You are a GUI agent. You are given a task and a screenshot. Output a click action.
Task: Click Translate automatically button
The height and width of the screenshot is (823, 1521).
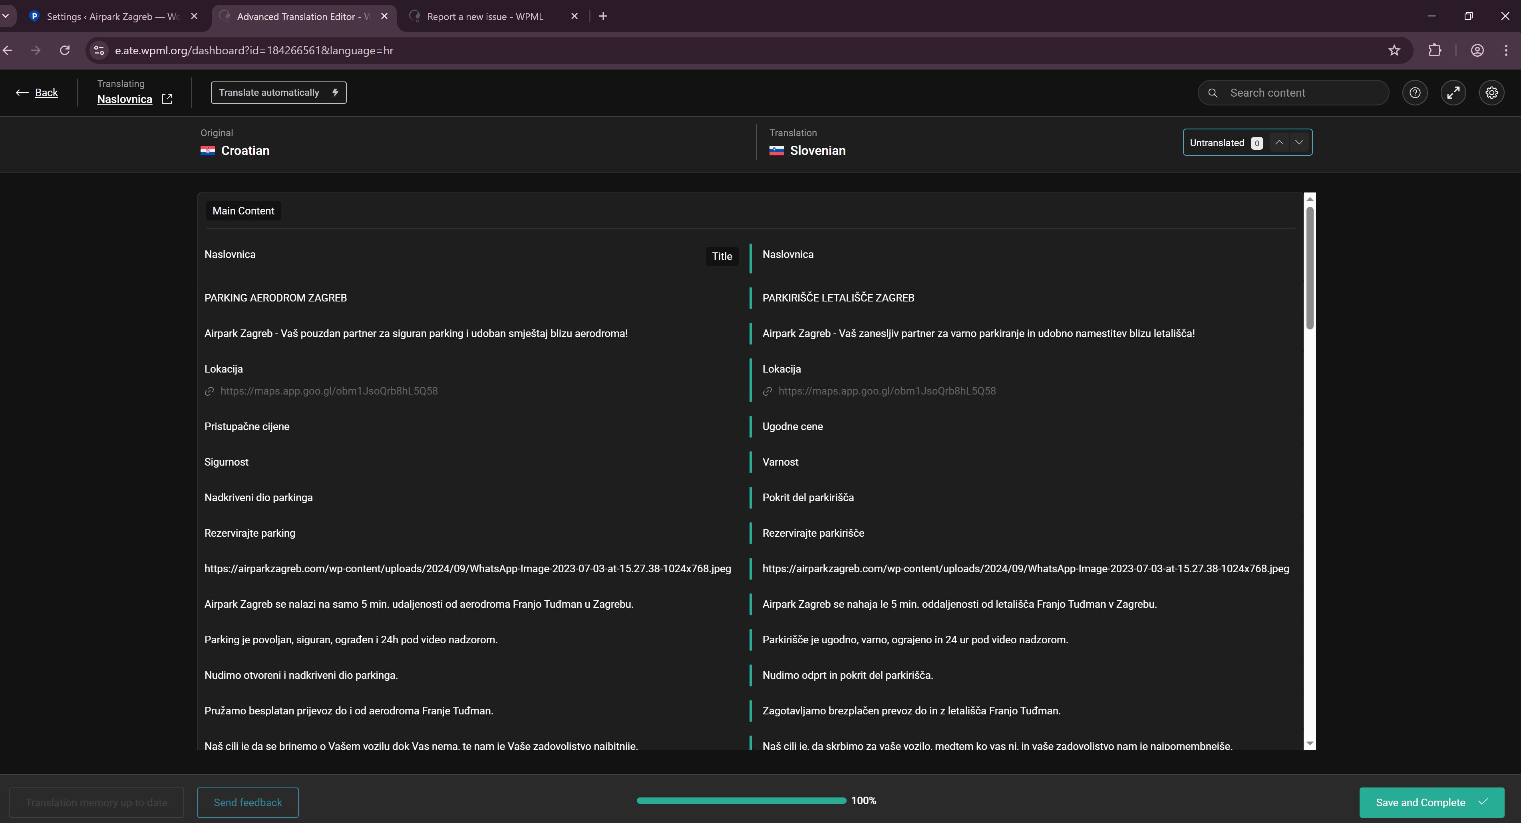(x=278, y=93)
